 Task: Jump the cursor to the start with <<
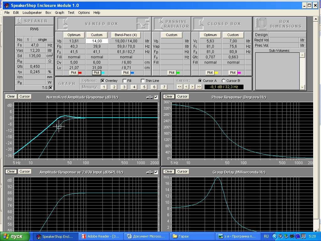180,87
